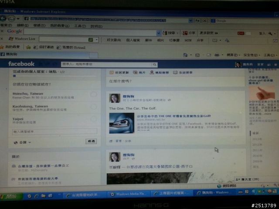
Task: Click the IE Home icon in command bar
Action: (185, 55)
